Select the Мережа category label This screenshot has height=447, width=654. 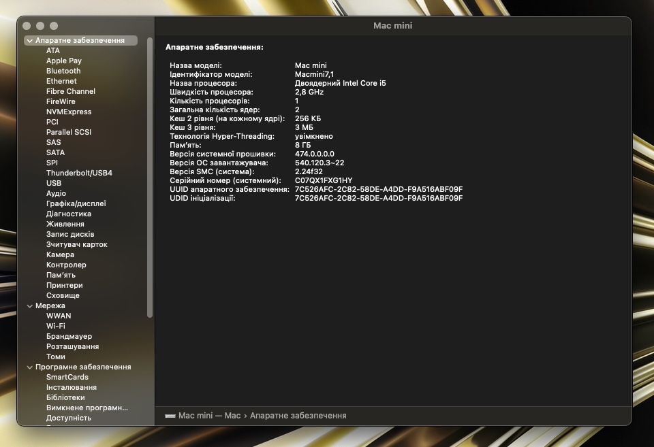pyautogui.click(x=50, y=305)
